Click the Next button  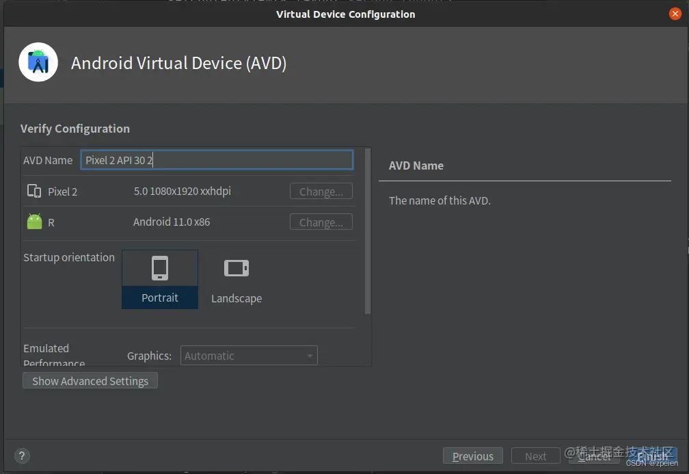tap(535, 456)
